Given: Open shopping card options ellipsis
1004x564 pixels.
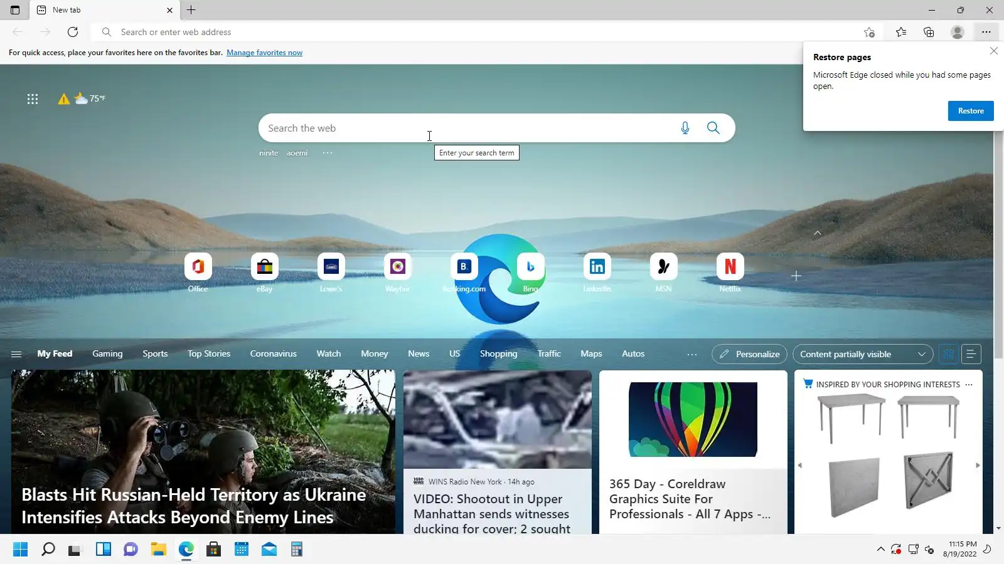Looking at the screenshot, I should tap(969, 385).
